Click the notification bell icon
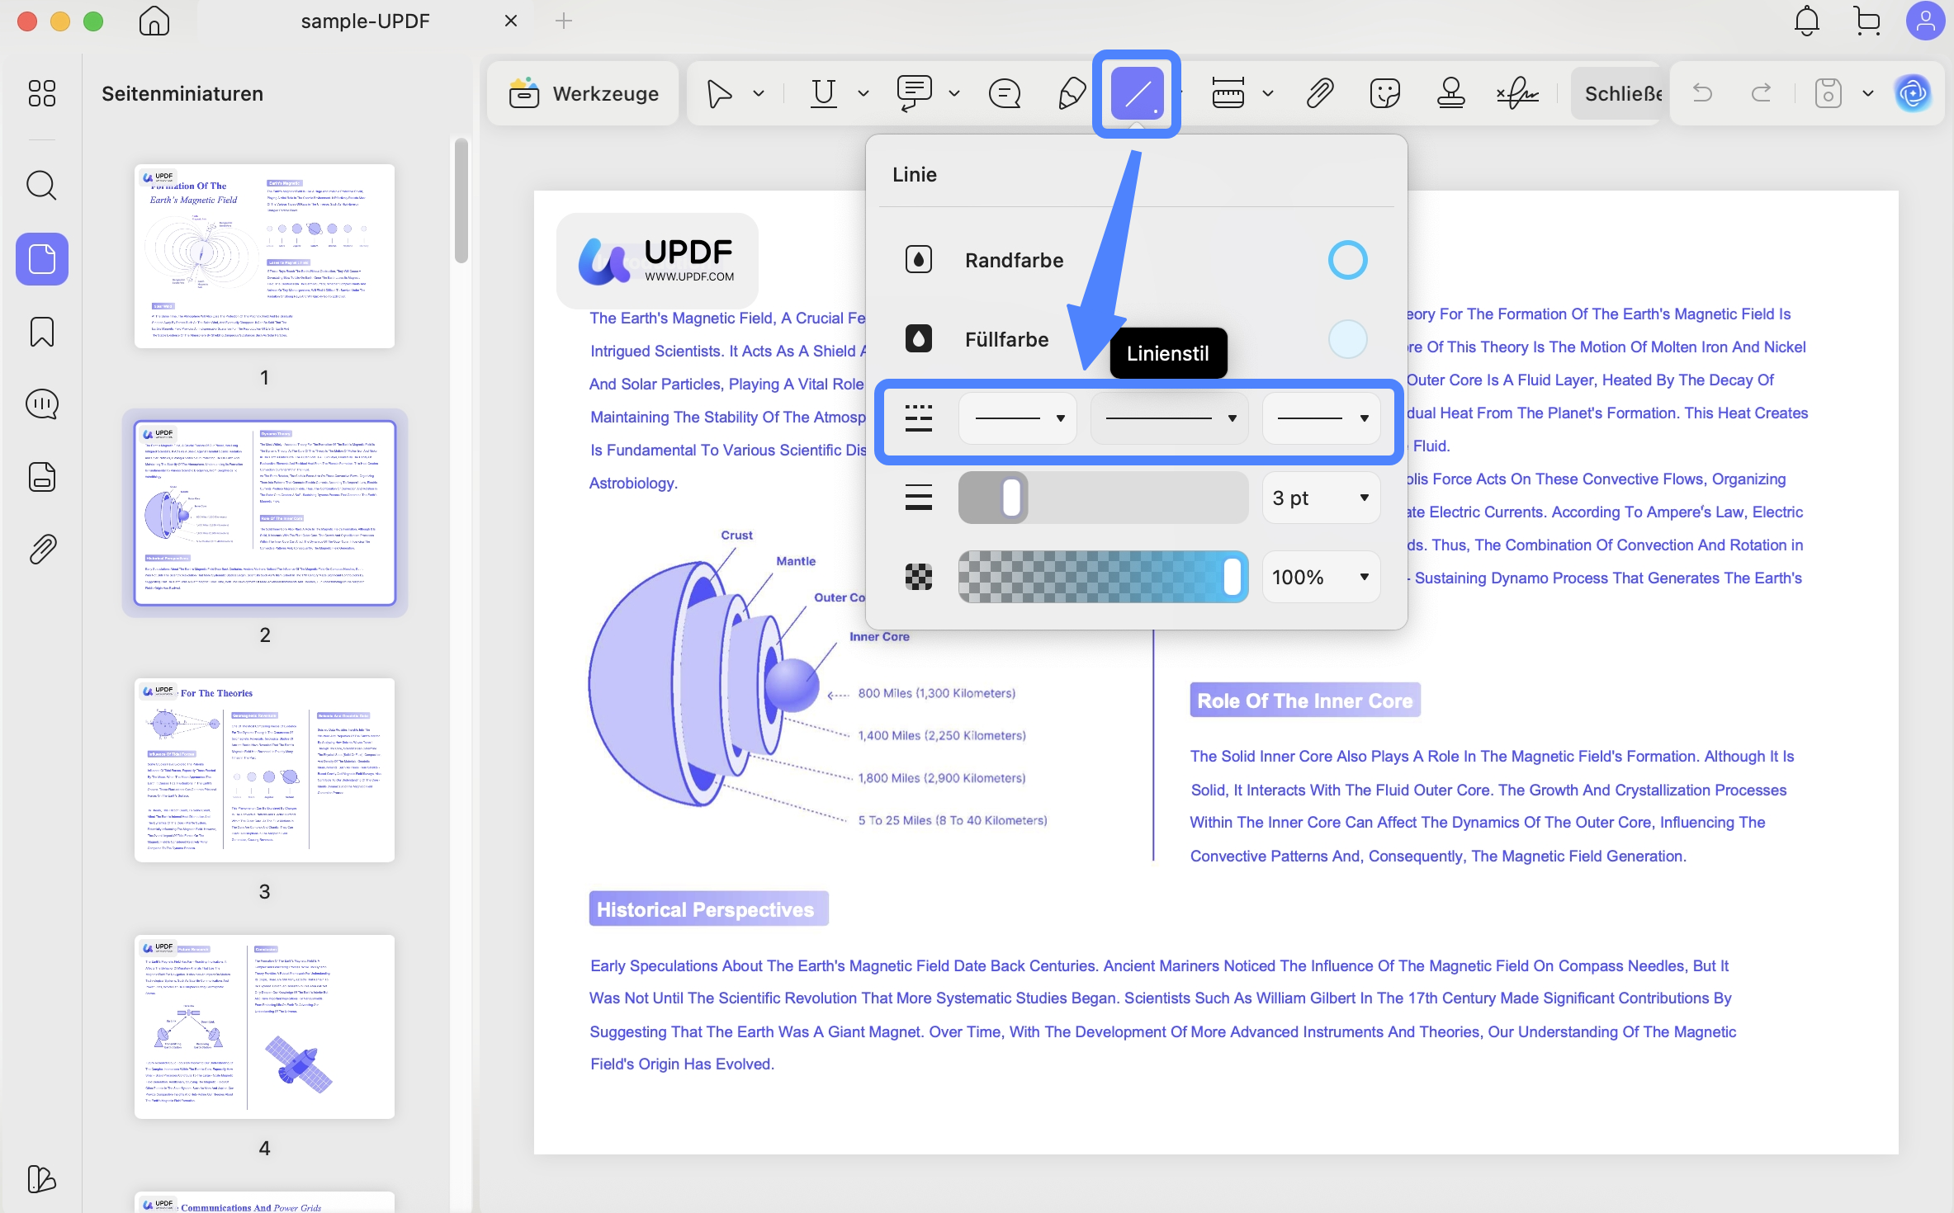1954x1213 pixels. (x=1806, y=21)
